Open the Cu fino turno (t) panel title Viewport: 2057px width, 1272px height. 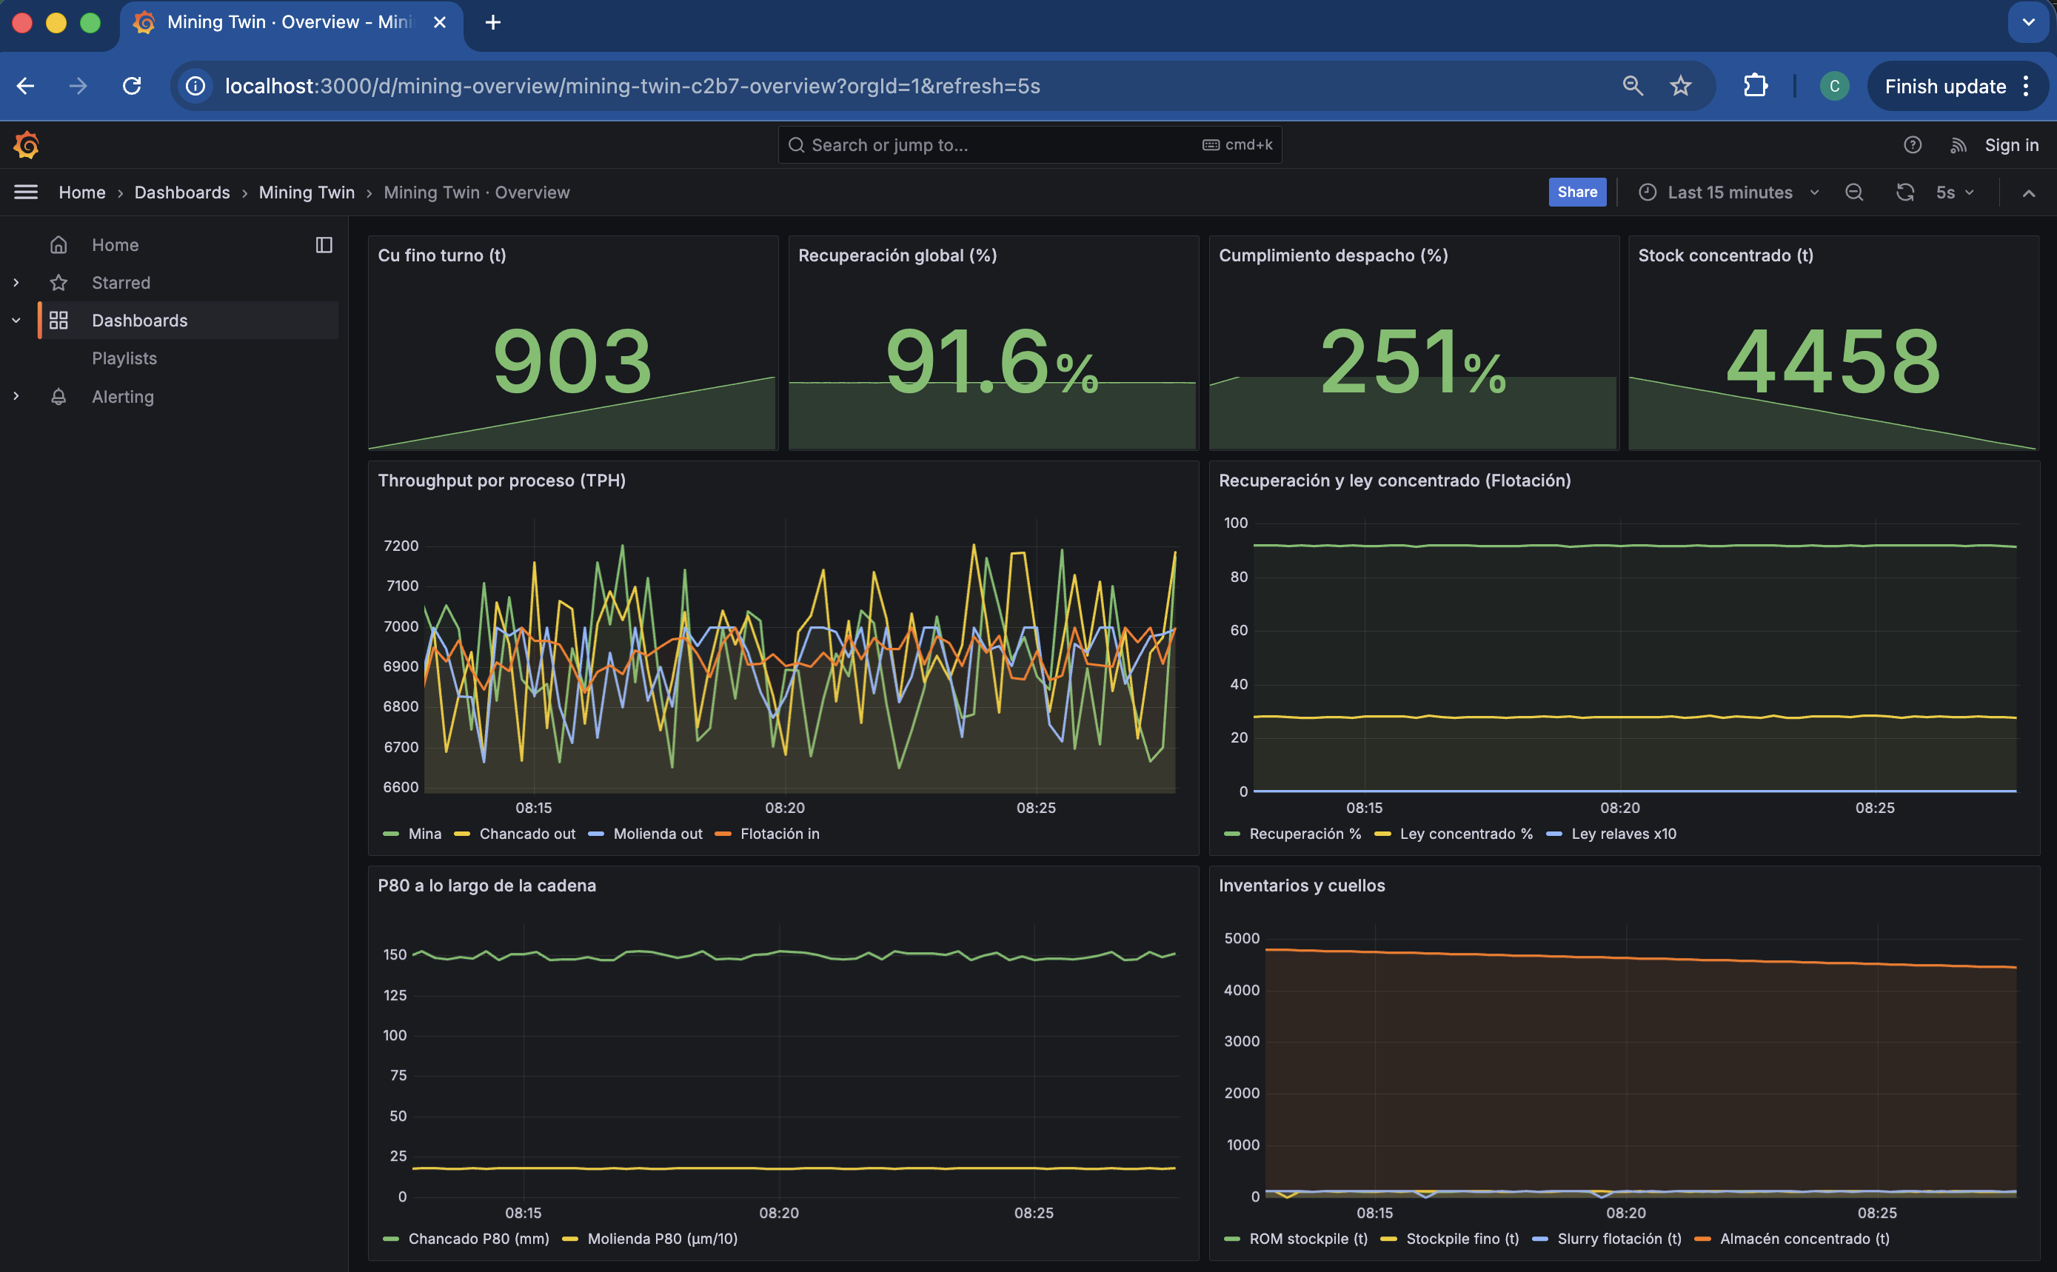click(442, 255)
